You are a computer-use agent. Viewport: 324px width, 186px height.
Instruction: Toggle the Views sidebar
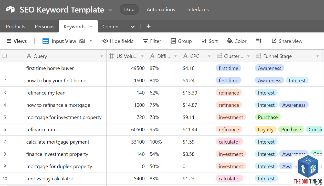17,41
